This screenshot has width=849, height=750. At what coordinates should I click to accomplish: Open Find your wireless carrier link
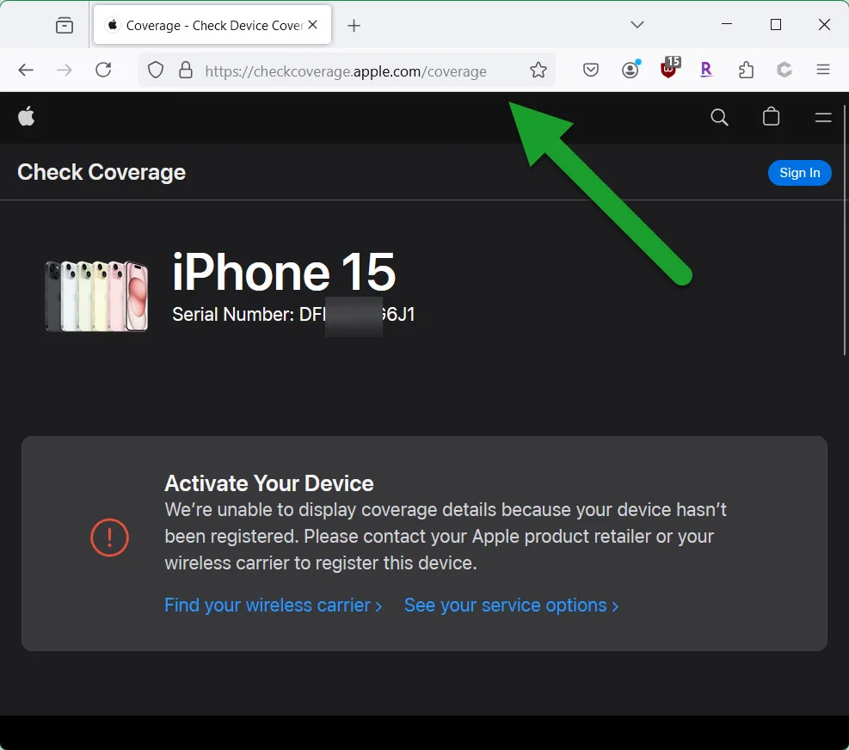(273, 606)
